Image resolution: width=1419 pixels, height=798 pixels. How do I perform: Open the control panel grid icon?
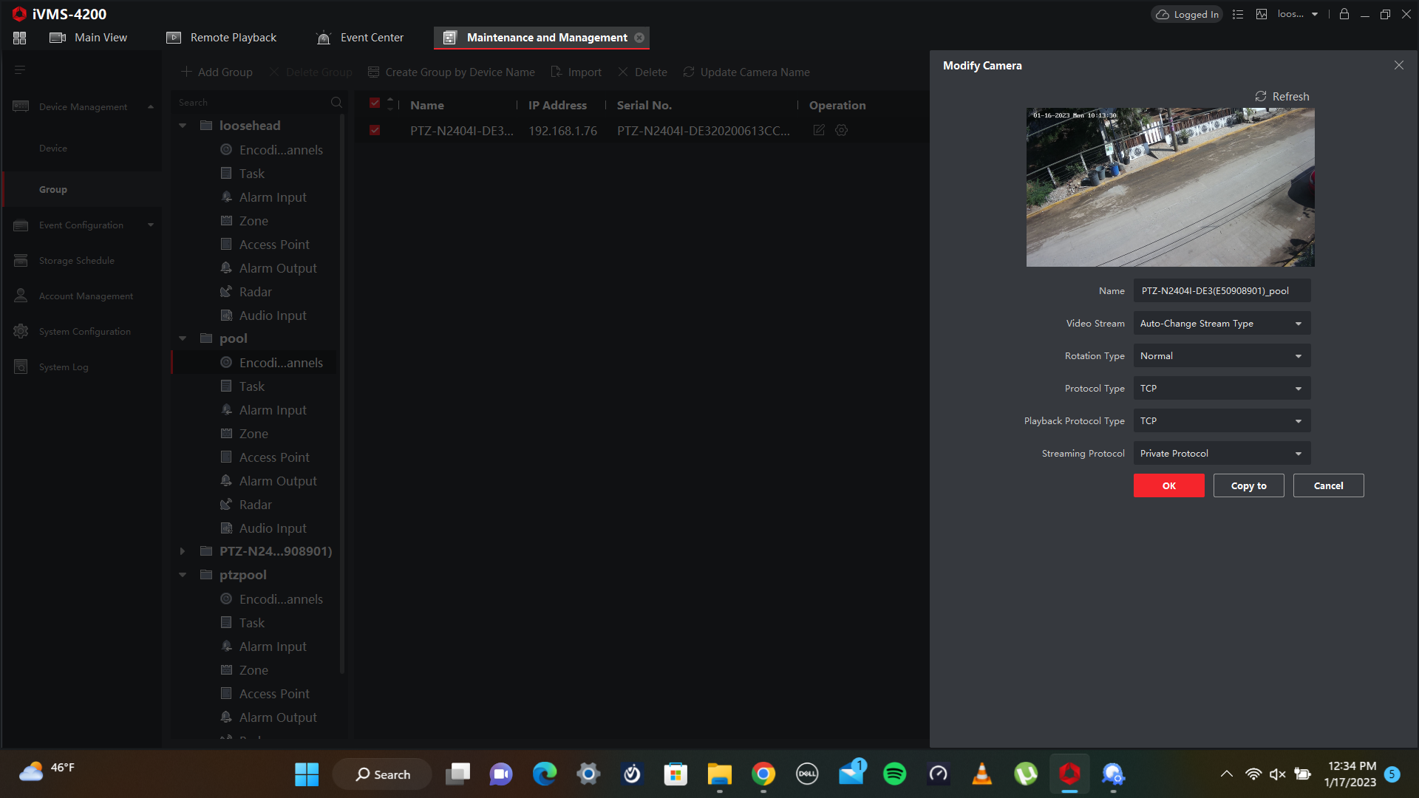point(20,38)
